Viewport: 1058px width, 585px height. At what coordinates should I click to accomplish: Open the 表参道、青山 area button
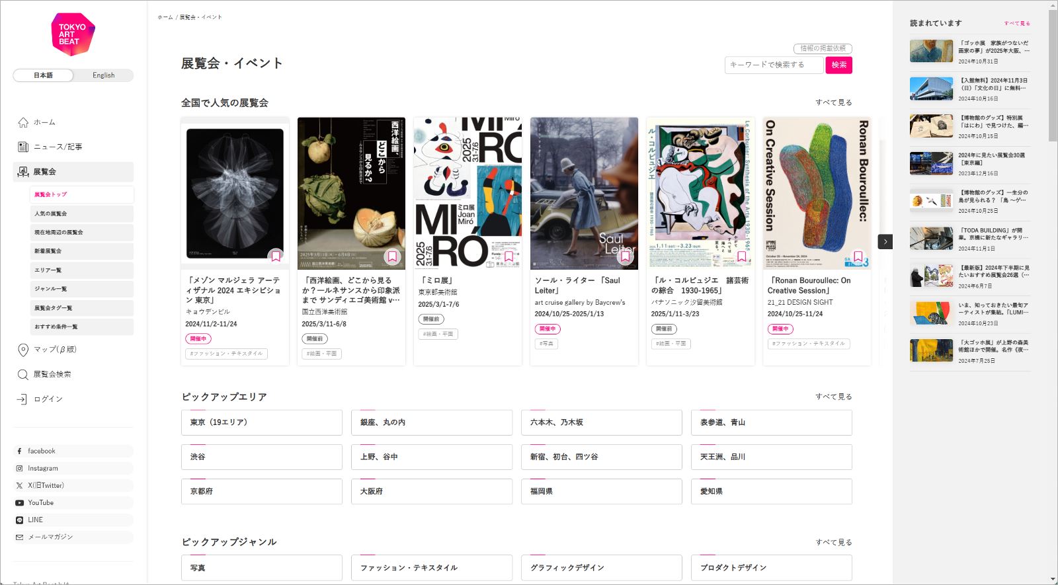click(772, 422)
